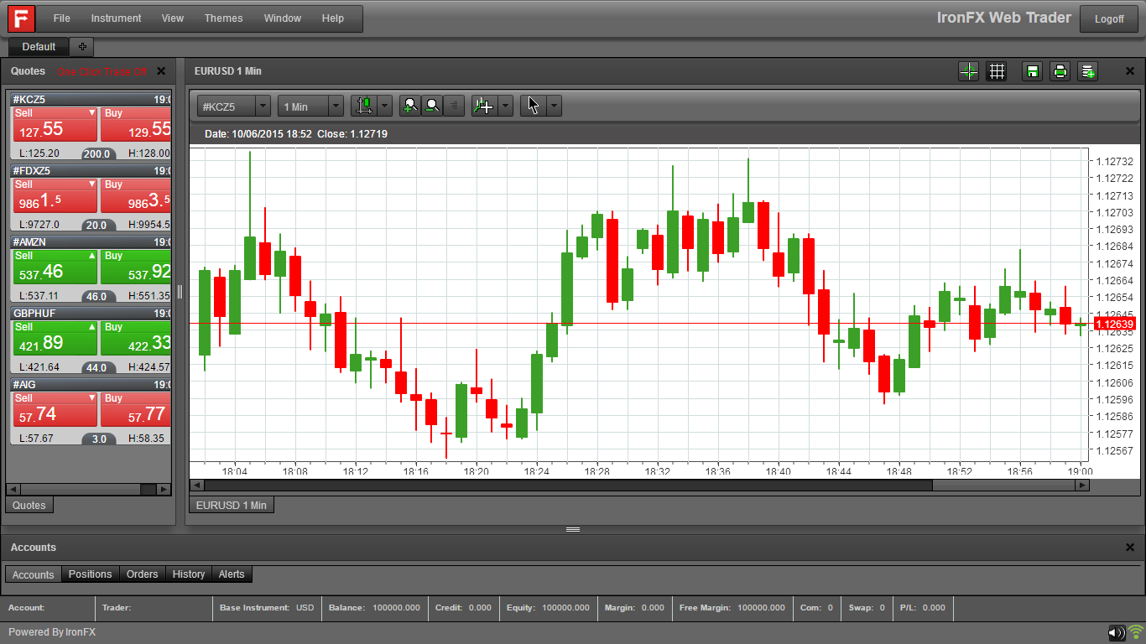Screen dimensions: 1146x644
Task: Toggle the crosshair cursor icon
Action: point(968,71)
